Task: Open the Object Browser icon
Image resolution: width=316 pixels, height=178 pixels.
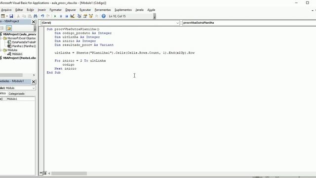Action: [x=91, y=16]
